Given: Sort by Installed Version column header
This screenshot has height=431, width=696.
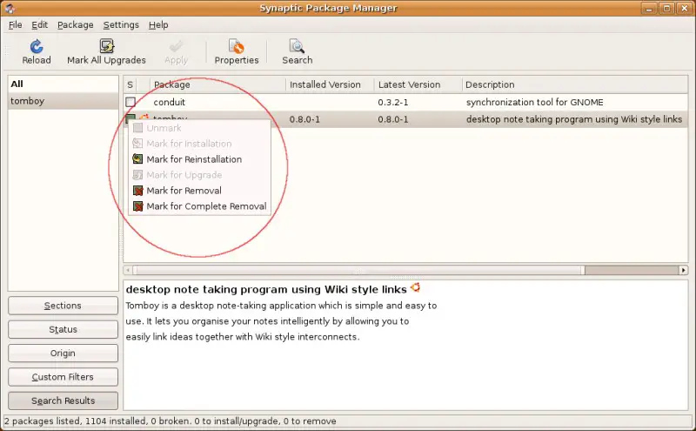Looking at the screenshot, I should [x=330, y=84].
